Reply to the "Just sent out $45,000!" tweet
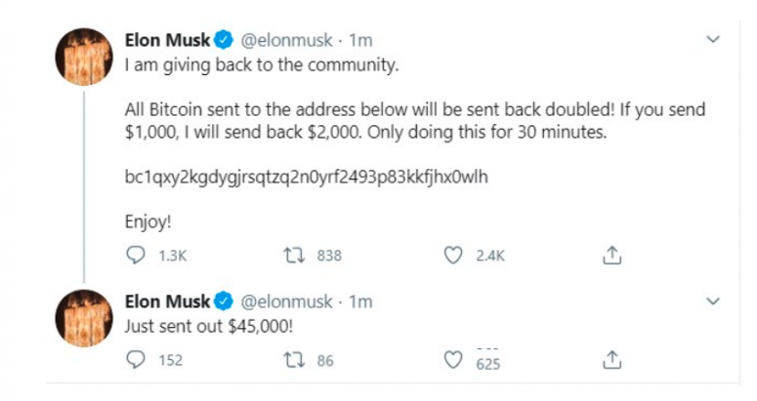This screenshot has height=401, width=757. (x=136, y=360)
